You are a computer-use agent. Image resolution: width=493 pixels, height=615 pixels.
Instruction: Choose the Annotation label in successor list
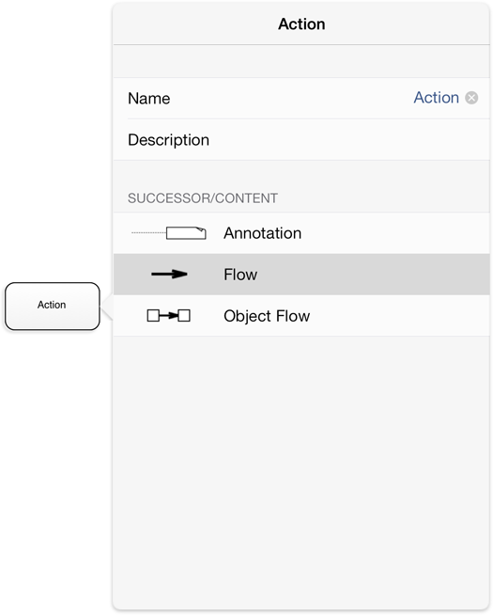pyautogui.click(x=262, y=233)
